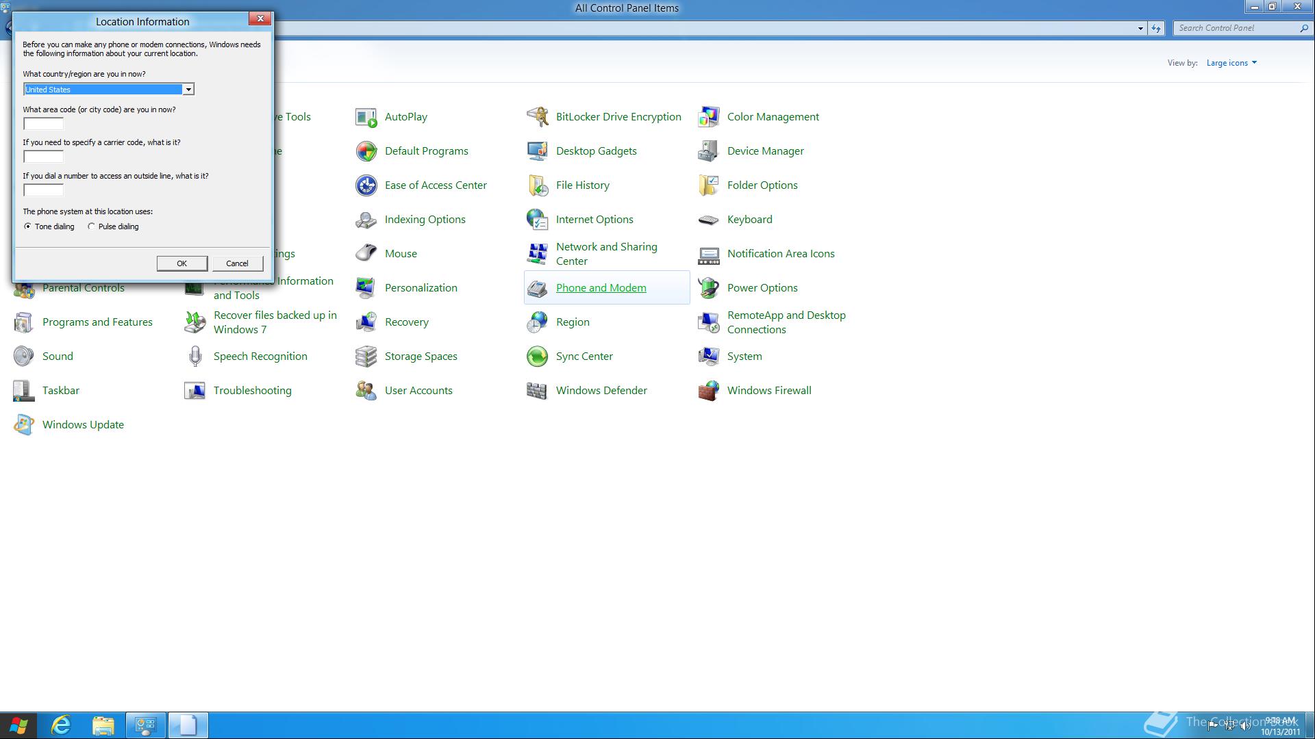This screenshot has width=1315, height=739.
Task: Open the File History icon
Action: [538, 185]
